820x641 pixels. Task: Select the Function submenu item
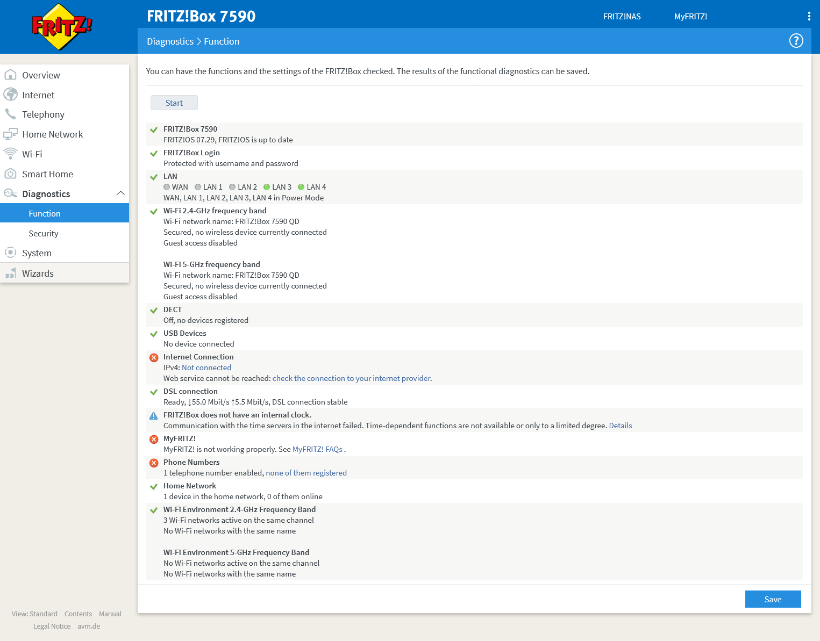pyautogui.click(x=65, y=213)
